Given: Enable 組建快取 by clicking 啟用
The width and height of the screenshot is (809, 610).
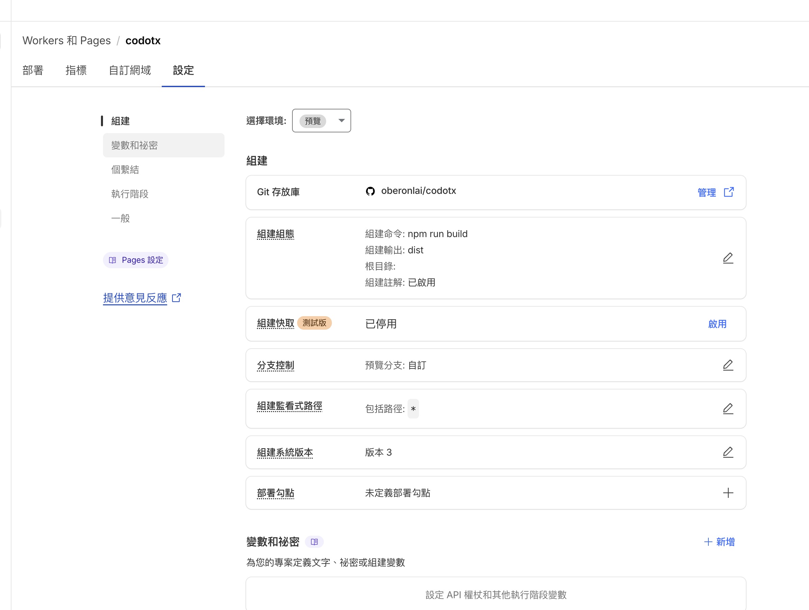Looking at the screenshot, I should (x=717, y=324).
